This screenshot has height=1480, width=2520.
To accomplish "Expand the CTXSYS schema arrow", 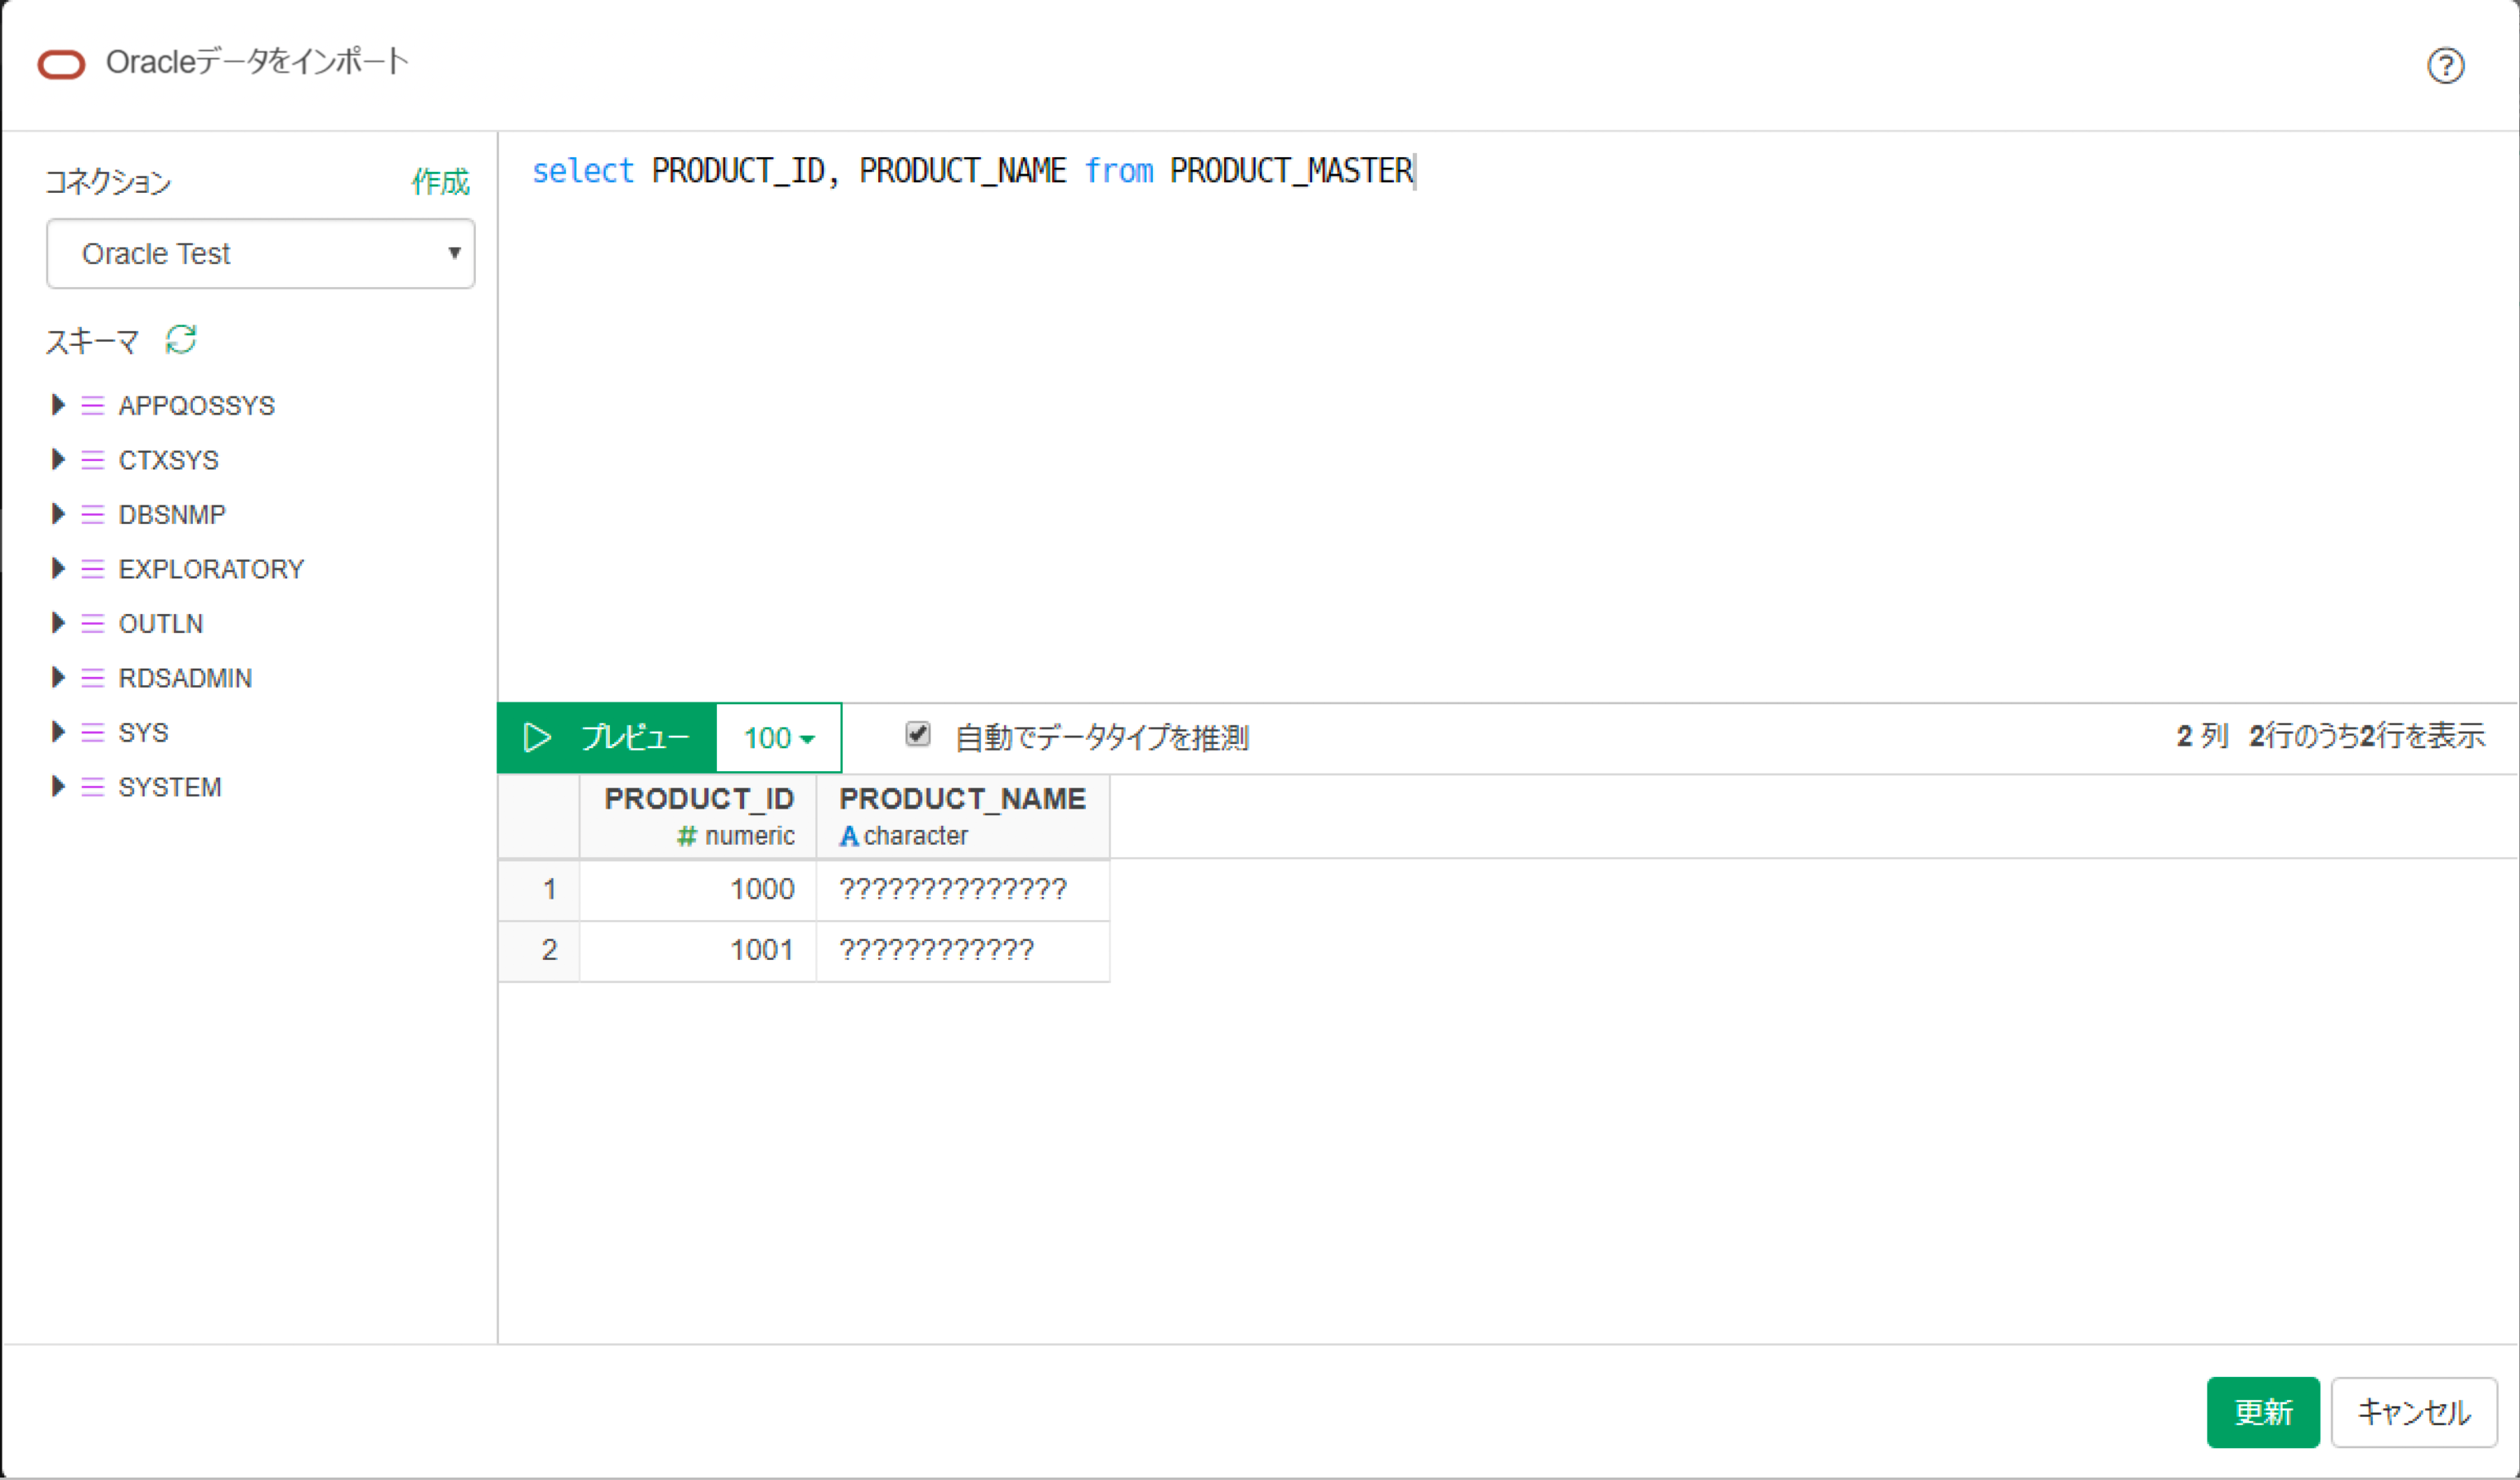I will click(x=58, y=459).
